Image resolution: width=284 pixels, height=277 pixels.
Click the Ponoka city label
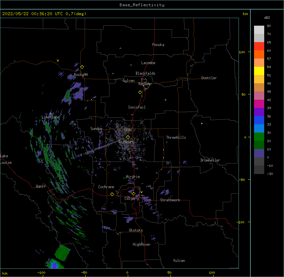[158, 45]
